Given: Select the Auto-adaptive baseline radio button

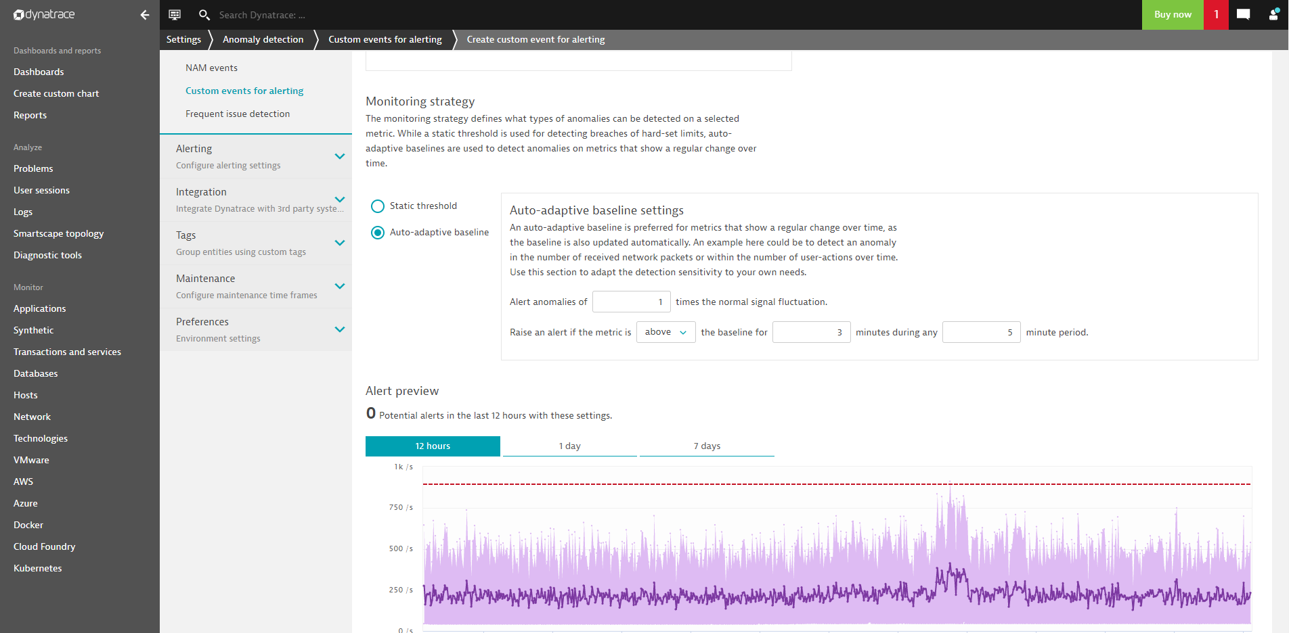Looking at the screenshot, I should (378, 233).
